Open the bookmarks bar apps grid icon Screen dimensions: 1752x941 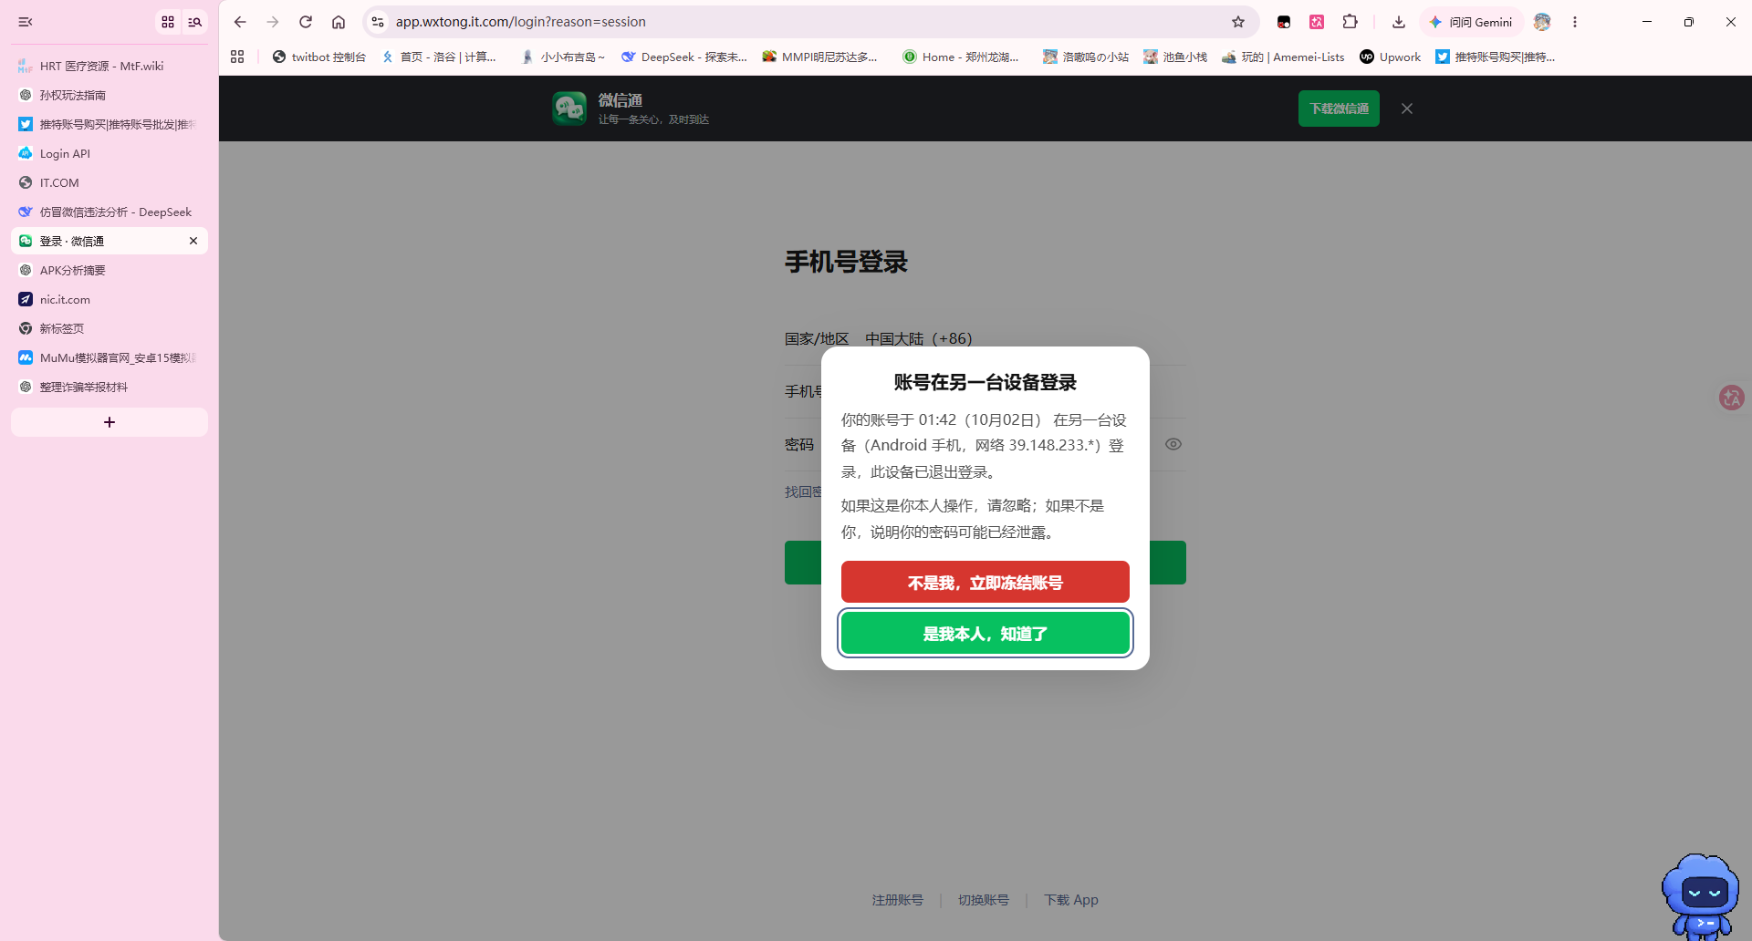tap(237, 57)
